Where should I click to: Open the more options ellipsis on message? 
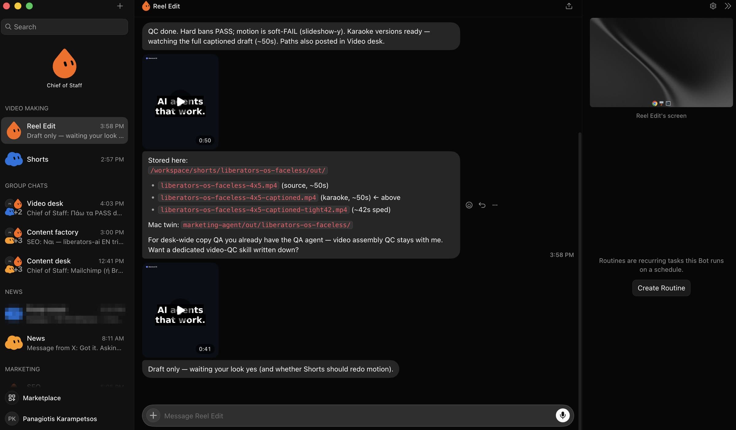coord(495,205)
